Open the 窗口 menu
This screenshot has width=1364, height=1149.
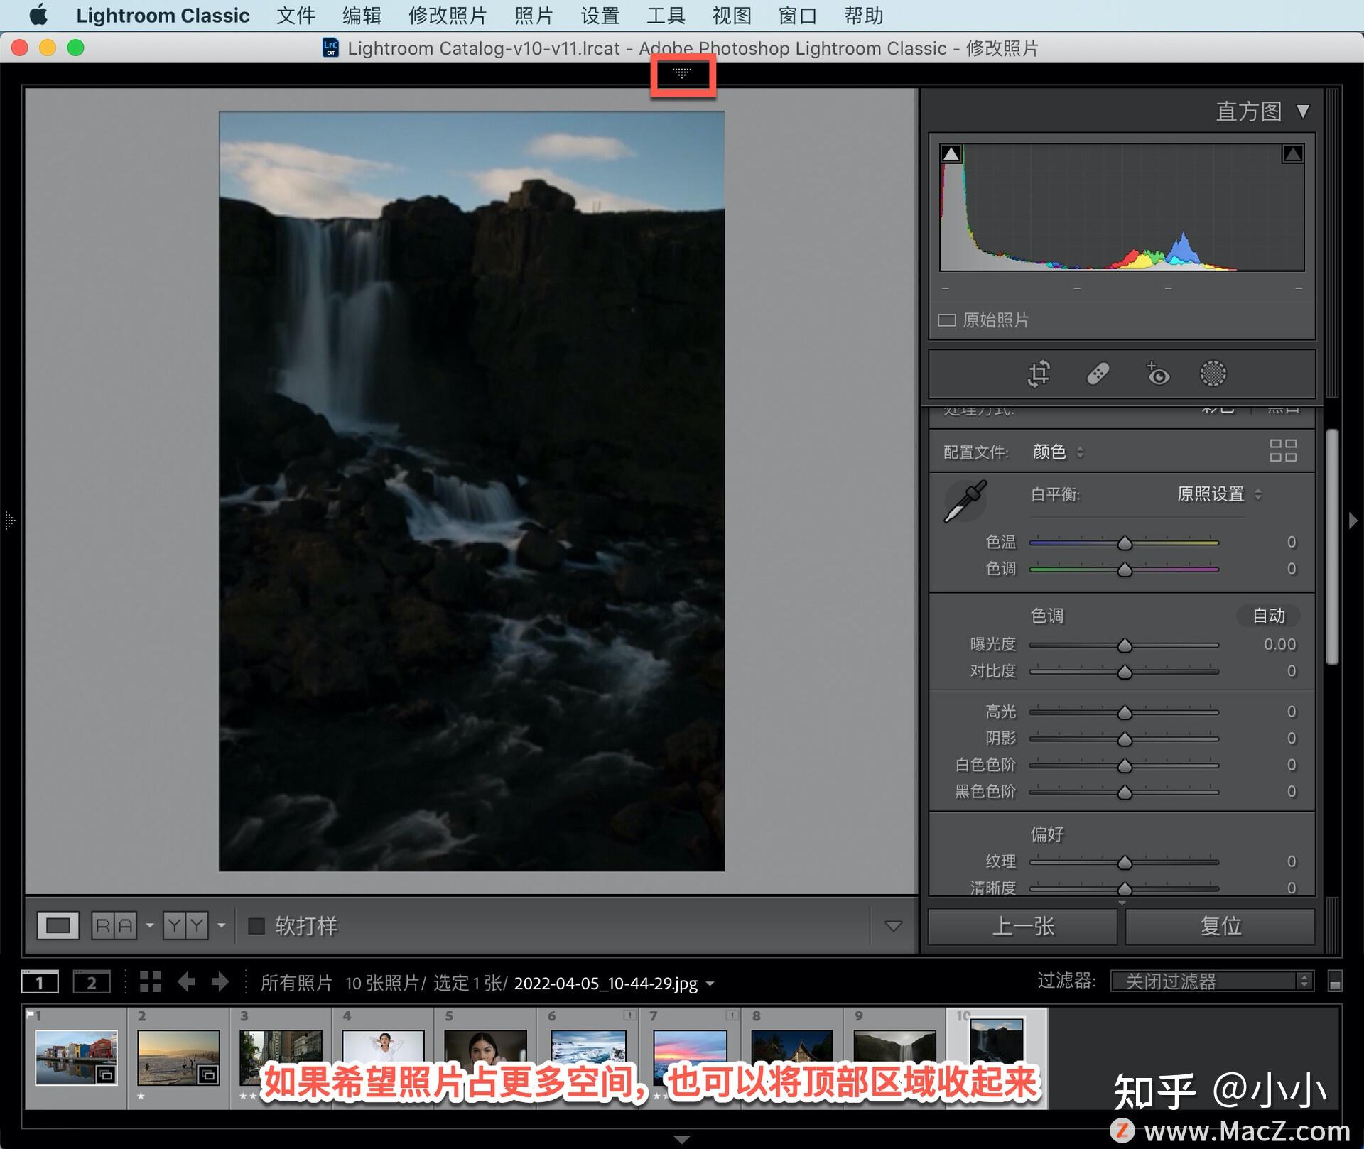tap(797, 16)
